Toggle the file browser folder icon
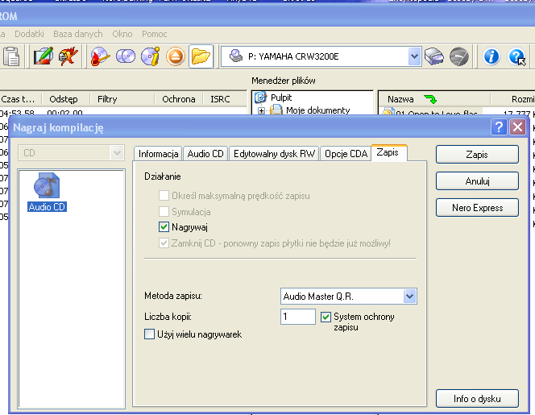 [x=201, y=56]
